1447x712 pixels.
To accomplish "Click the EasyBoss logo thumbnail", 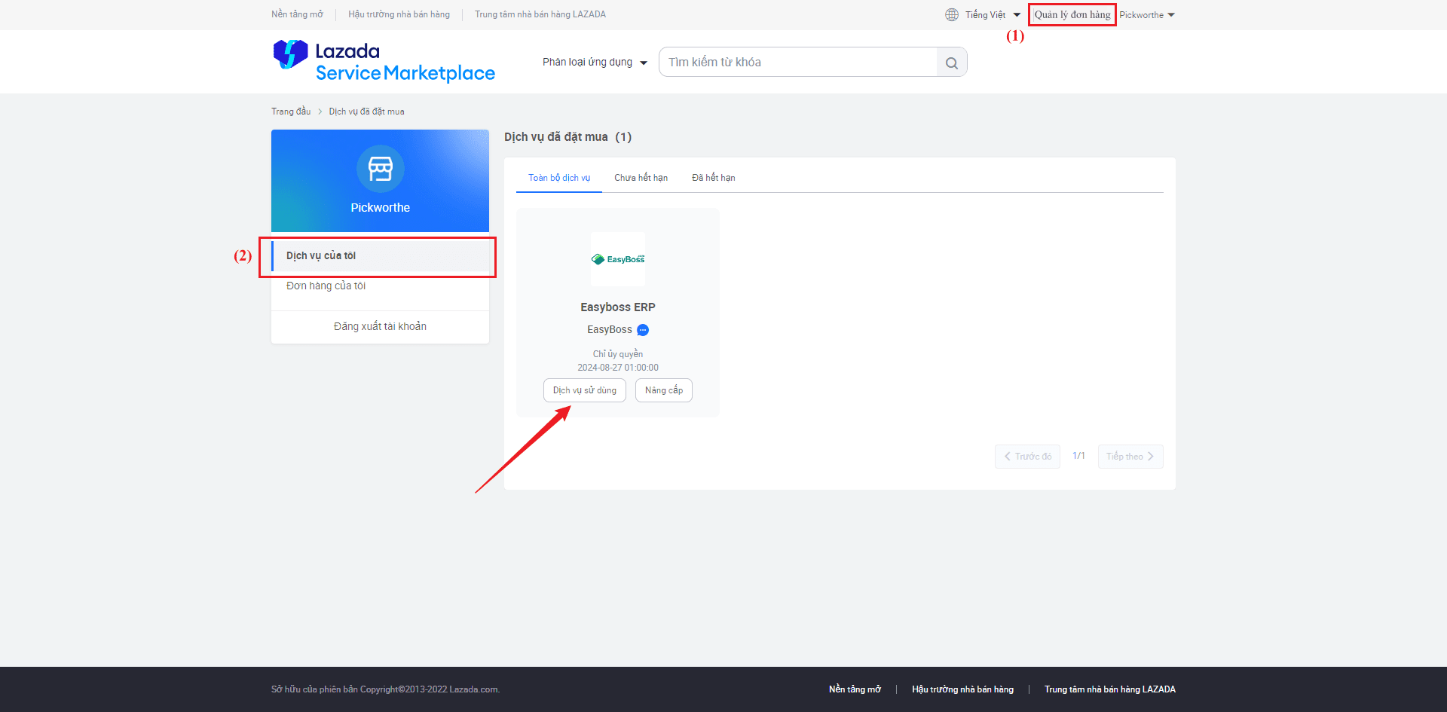I will [618, 259].
